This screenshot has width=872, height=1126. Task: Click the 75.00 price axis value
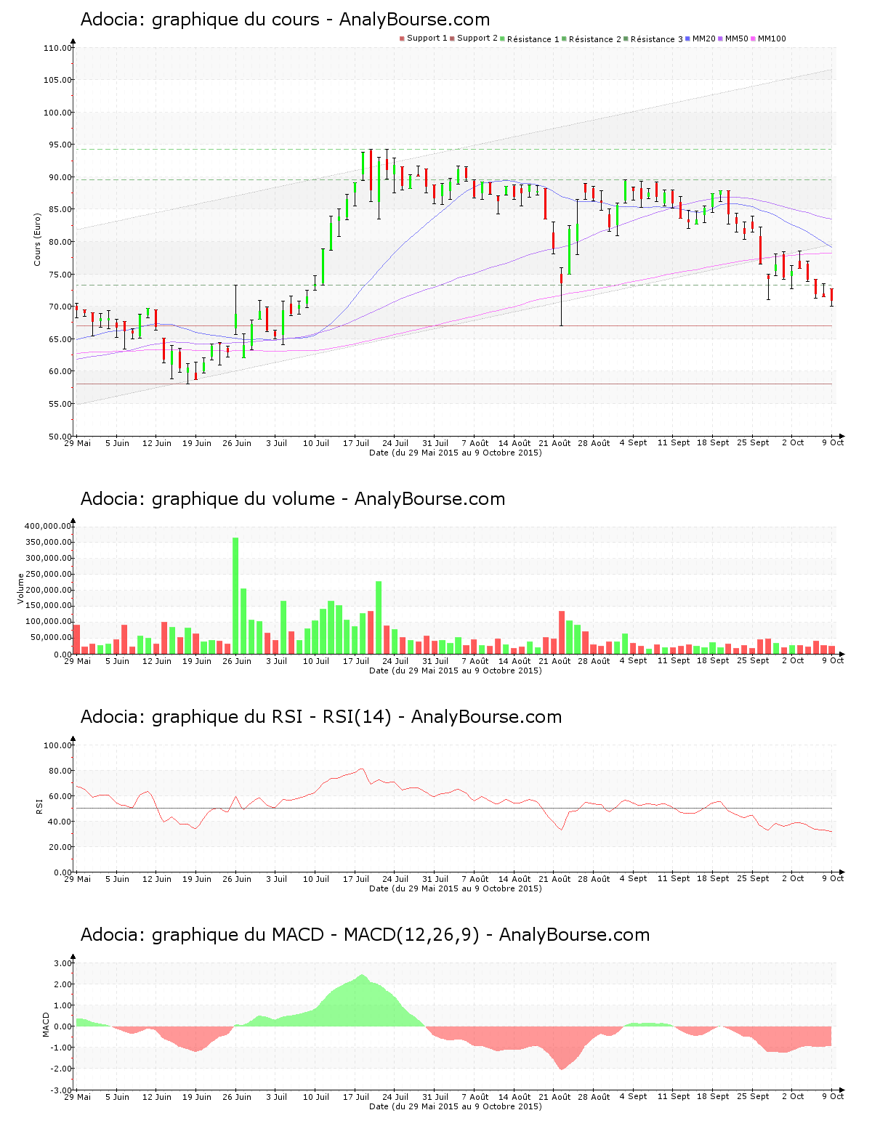pos(60,275)
